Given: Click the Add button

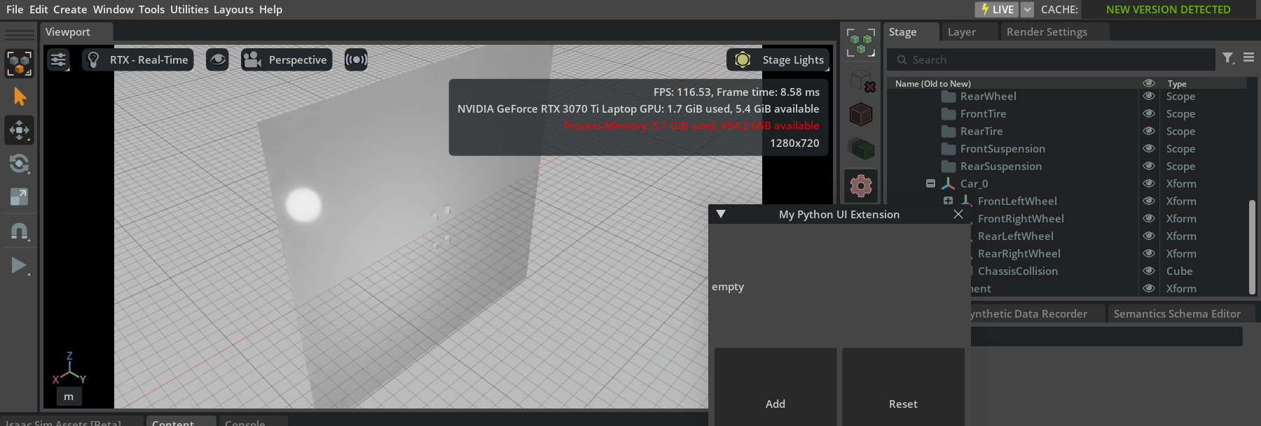Looking at the screenshot, I should click(x=775, y=404).
